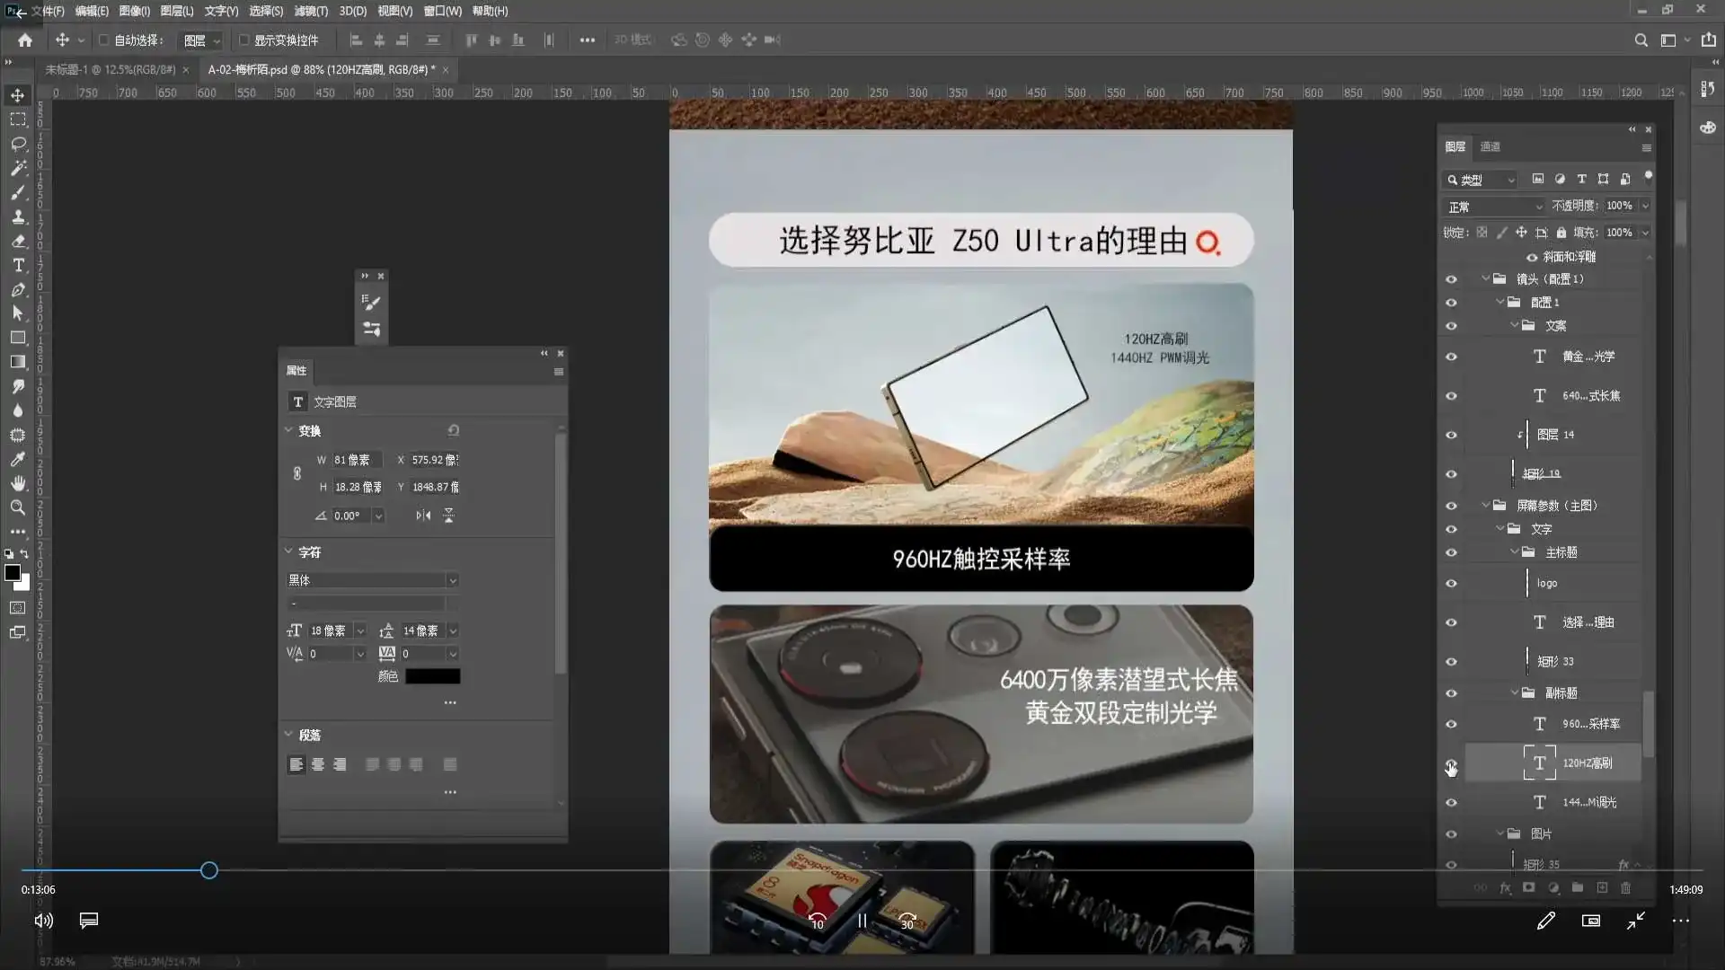Viewport: 1725px width, 970px height.
Task: Select the Horizontal Type tool
Action: (18, 266)
